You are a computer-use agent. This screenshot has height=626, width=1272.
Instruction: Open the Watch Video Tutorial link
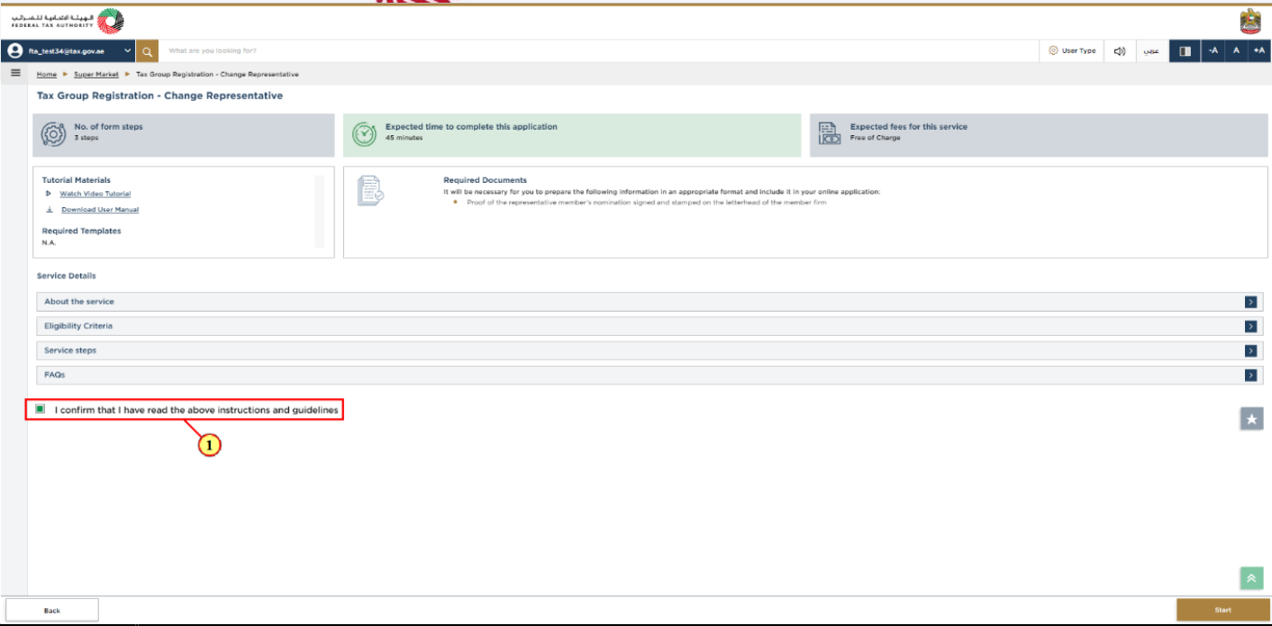[95, 195]
